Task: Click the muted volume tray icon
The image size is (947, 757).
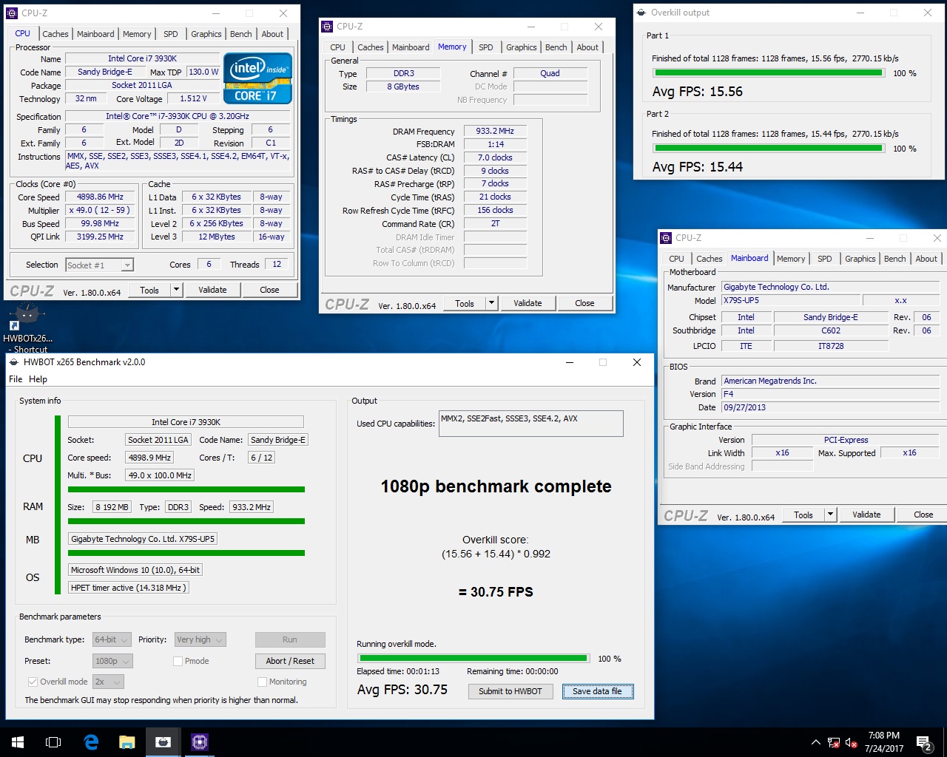Action: pyautogui.click(x=851, y=742)
